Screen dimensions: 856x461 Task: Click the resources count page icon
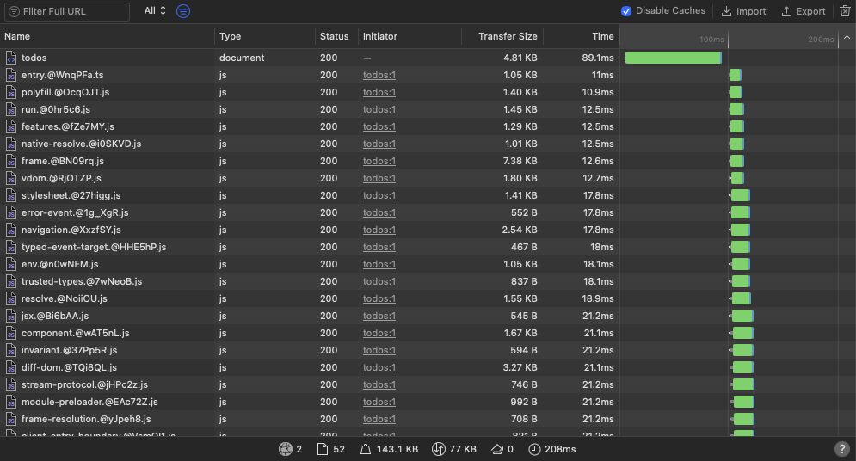(323, 449)
